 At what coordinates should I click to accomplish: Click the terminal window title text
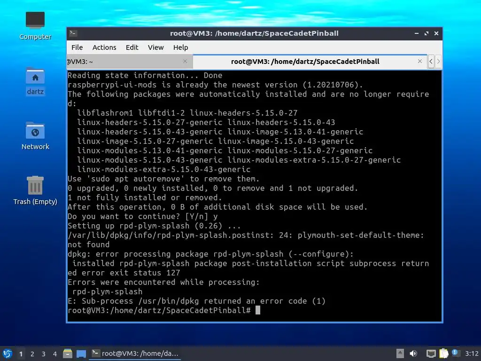(254, 33)
